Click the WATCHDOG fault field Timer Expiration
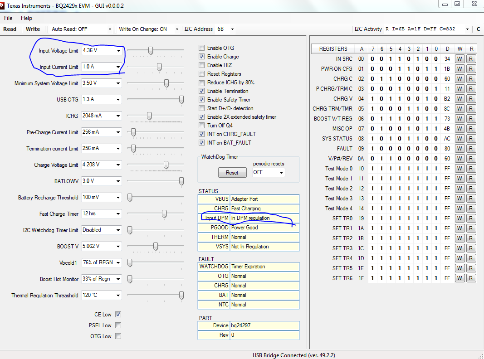 point(264,267)
